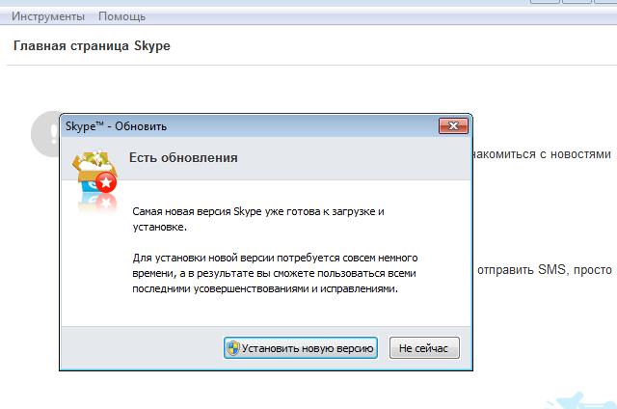617x409 pixels.
Task: Close the Skype update dialog
Action: tap(452, 125)
